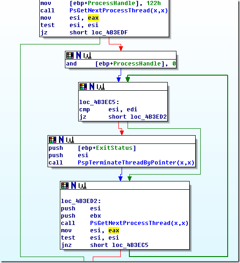
Task: Select the 'cmp esi, edi' instruction
Action: click(108, 110)
